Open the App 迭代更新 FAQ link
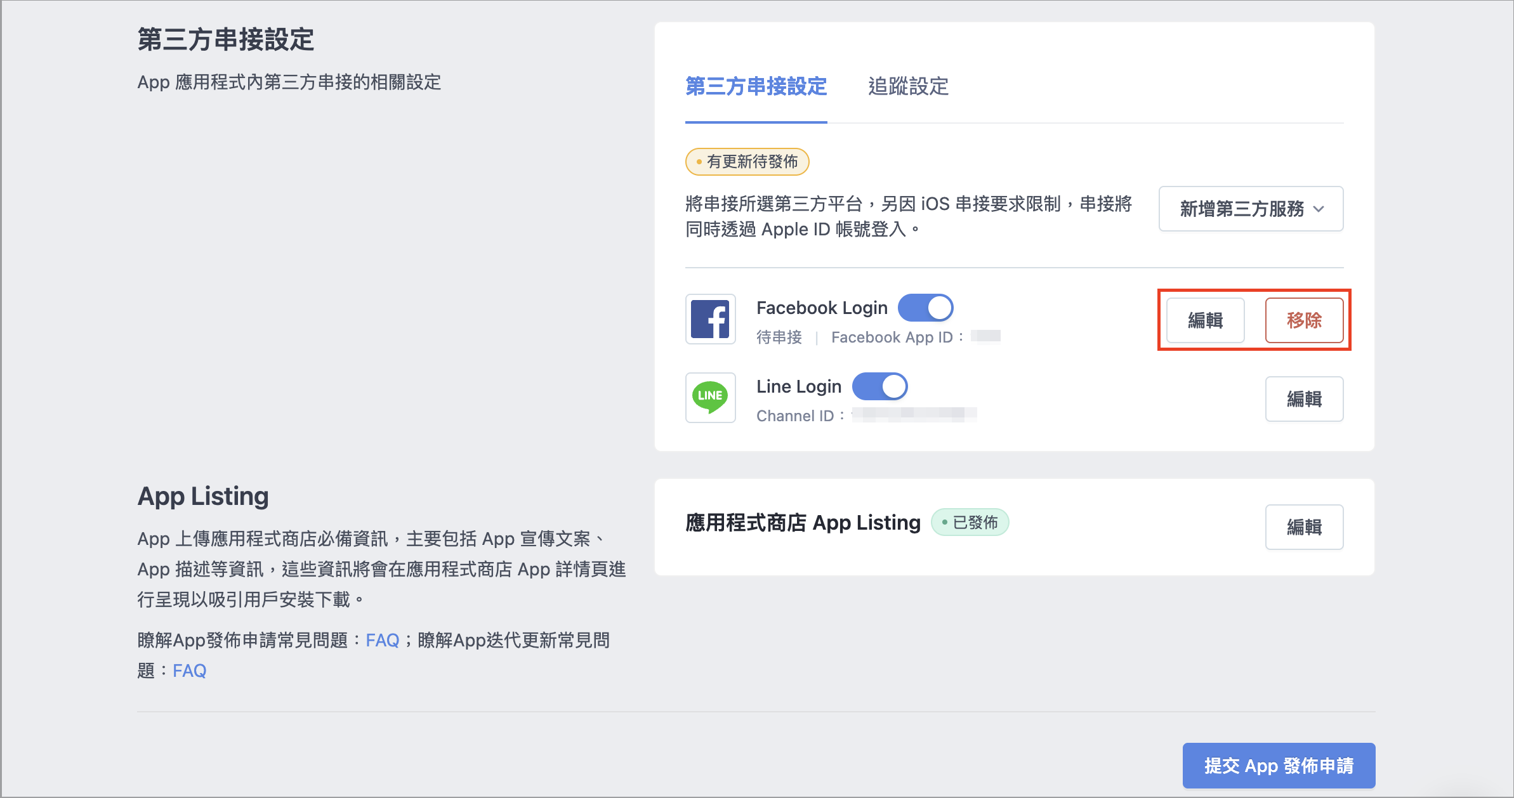Viewport: 1514px width, 798px height. [189, 670]
